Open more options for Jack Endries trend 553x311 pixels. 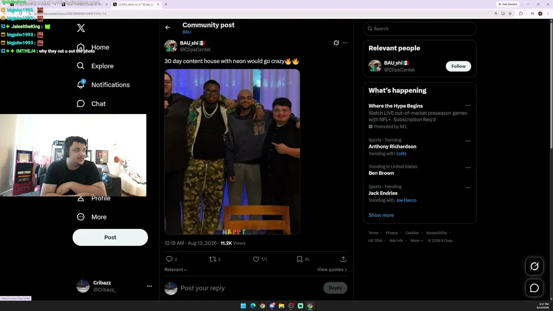[x=468, y=188]
